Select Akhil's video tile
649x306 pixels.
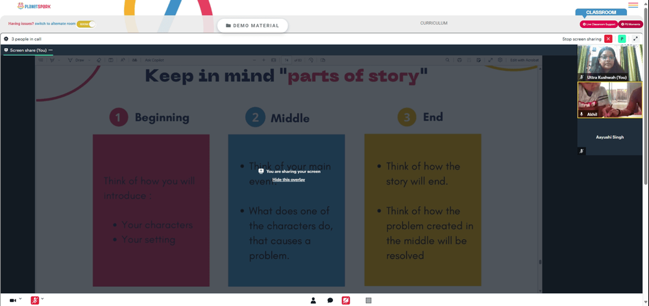[x=610, y=100]
